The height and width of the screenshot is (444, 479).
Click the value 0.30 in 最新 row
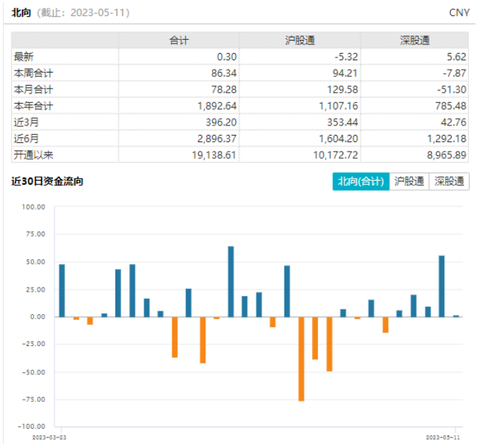(x=226, y=57)
